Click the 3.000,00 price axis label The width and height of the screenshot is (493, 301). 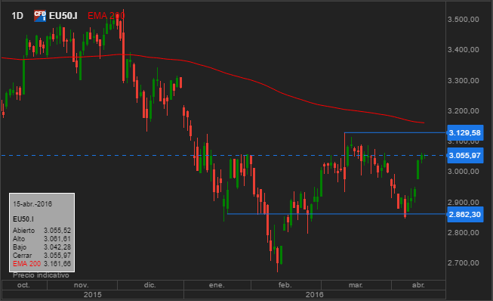[463, 172]
